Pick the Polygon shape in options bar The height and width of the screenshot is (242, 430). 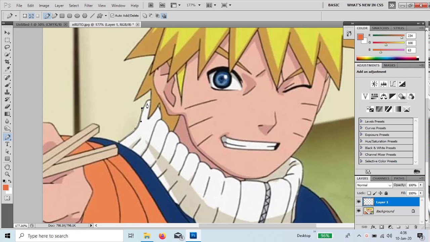[85, 16]
